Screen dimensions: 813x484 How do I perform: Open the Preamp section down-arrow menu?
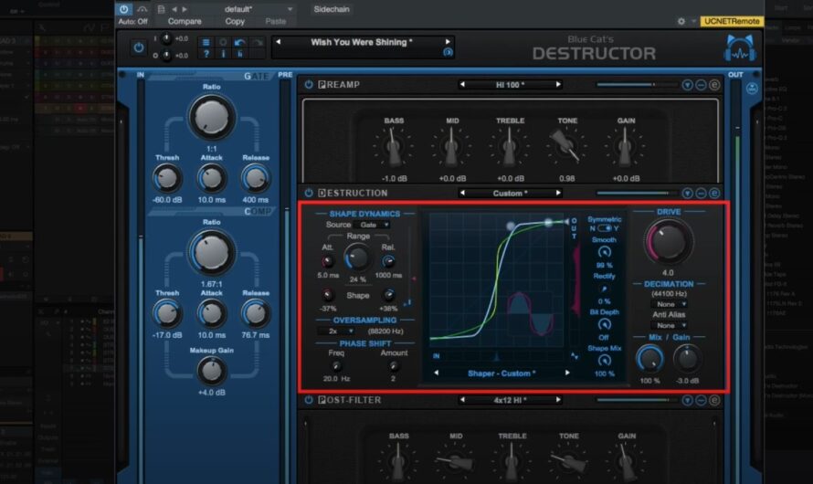[x=688, y=84]
